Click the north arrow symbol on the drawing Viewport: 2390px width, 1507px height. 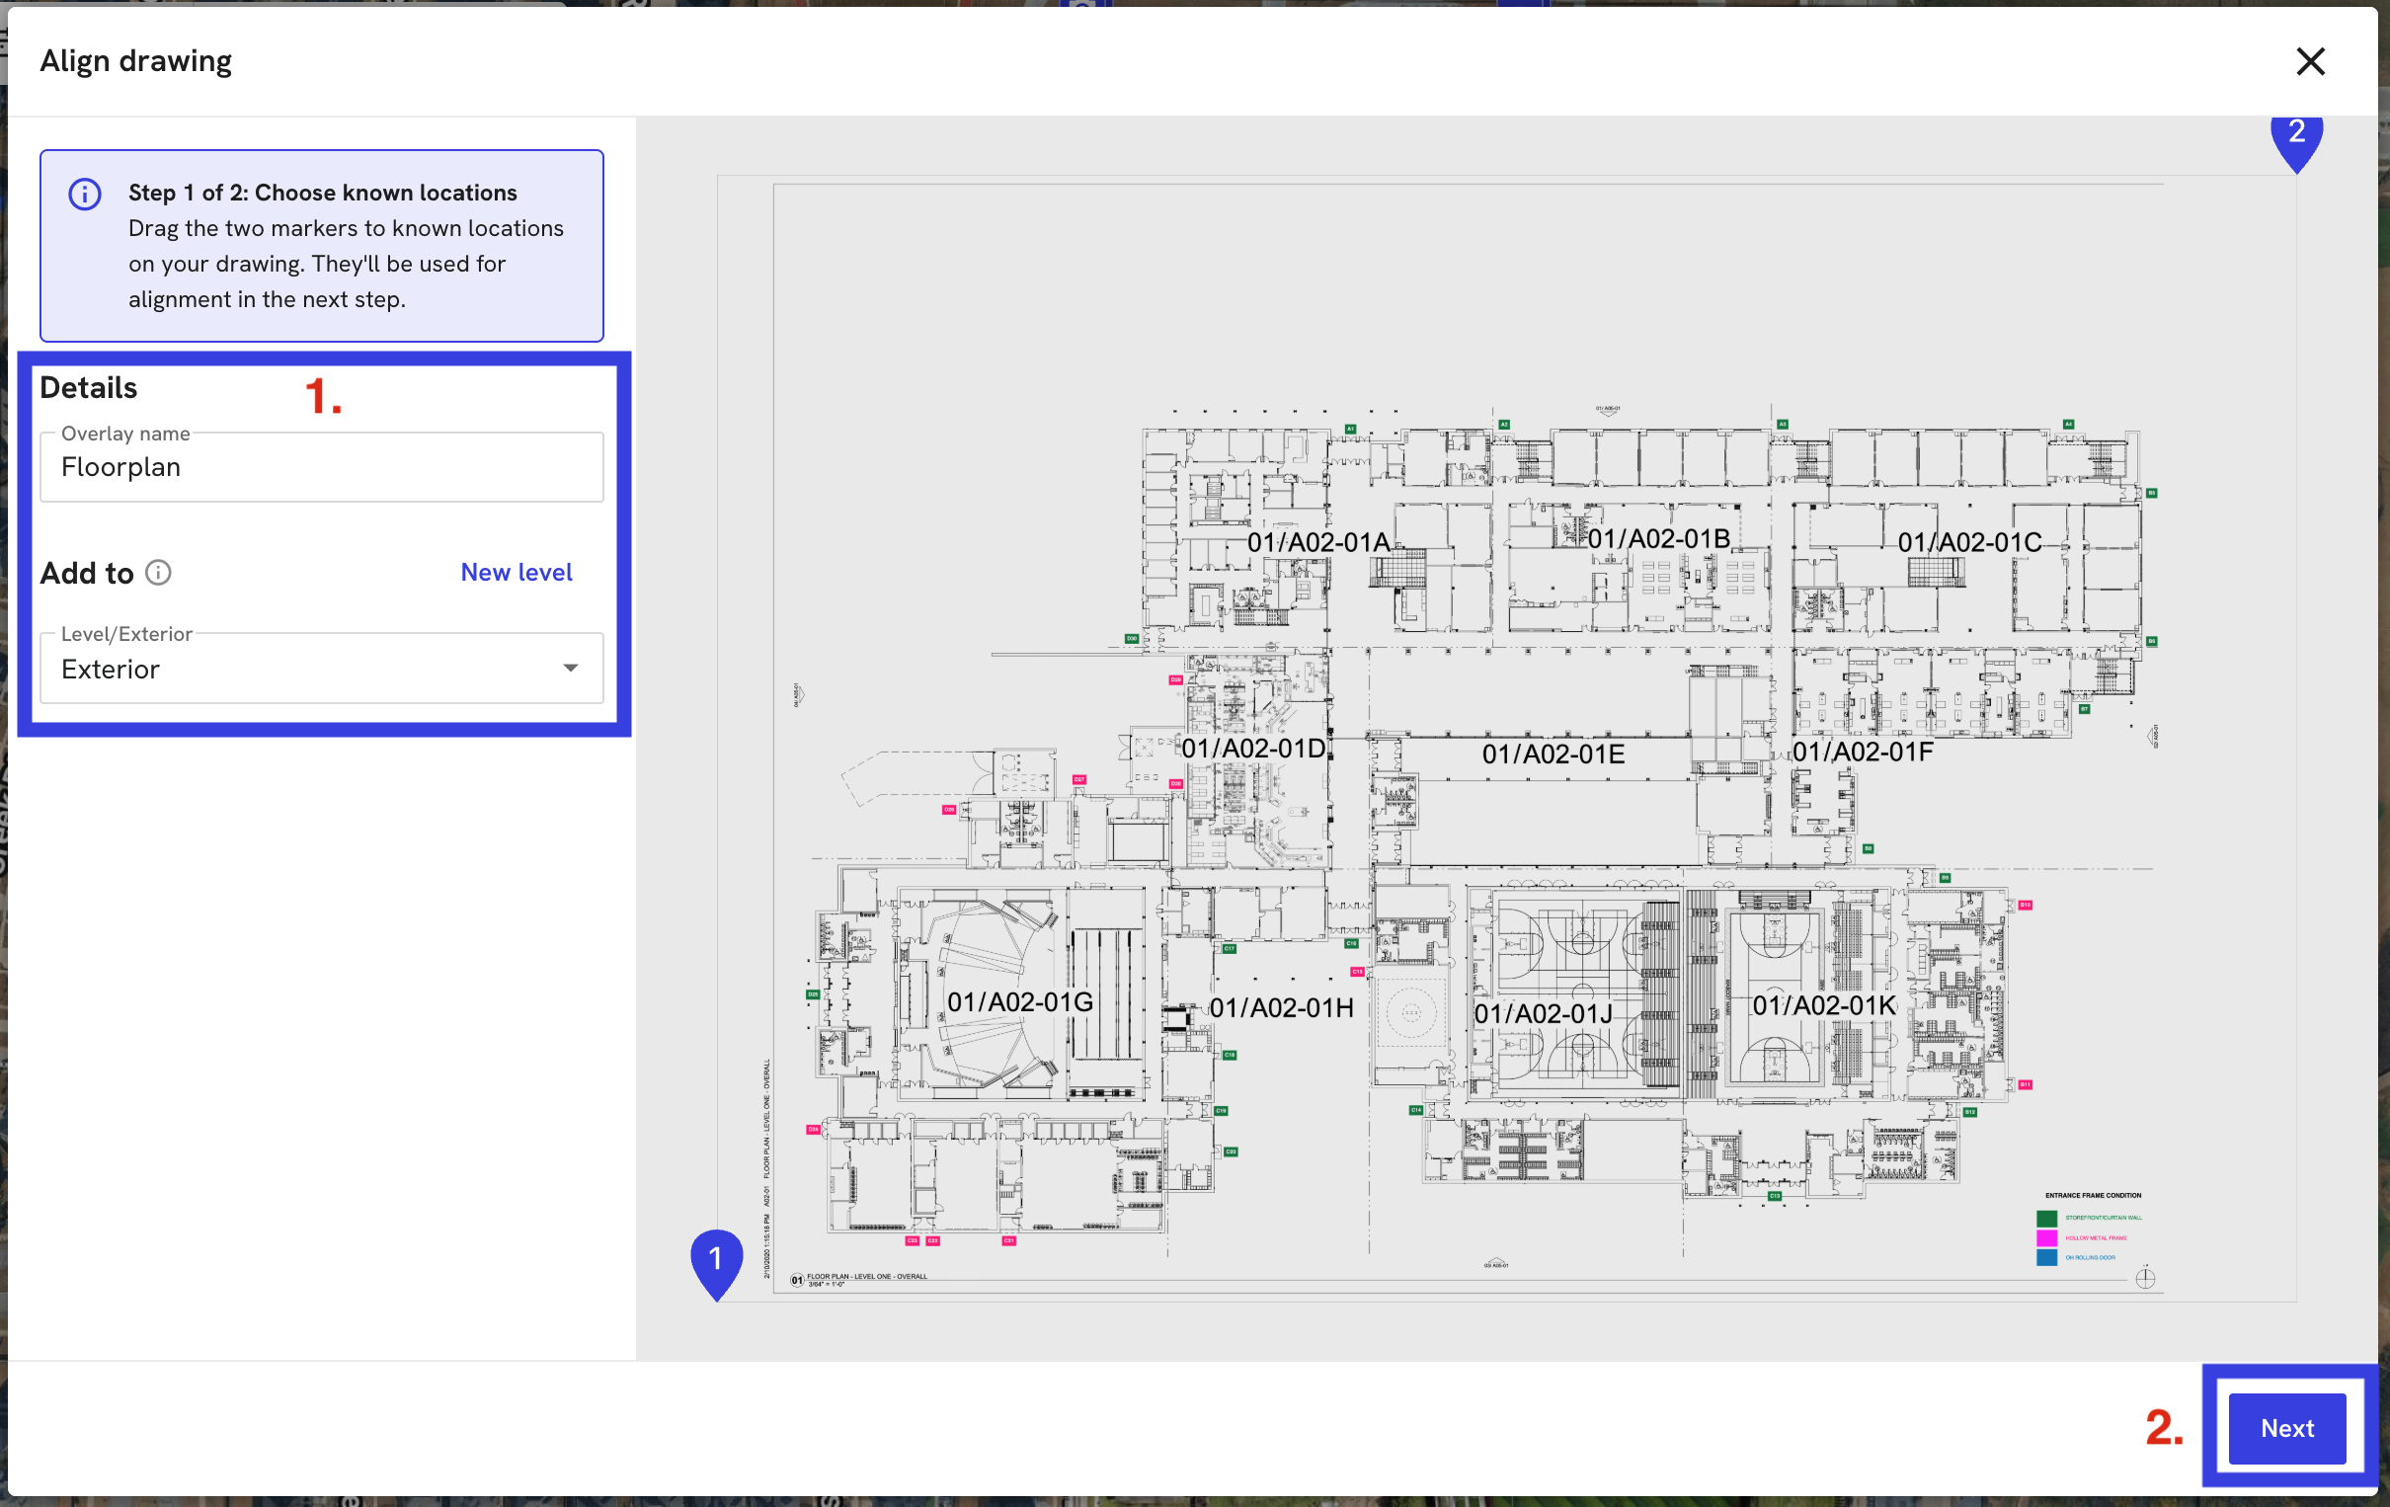pyautogui.click(x=2145, y=1278)
